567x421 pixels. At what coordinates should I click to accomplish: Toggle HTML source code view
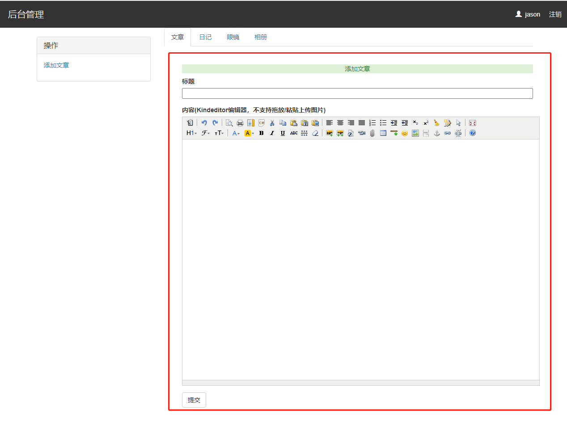click(190, 123)
